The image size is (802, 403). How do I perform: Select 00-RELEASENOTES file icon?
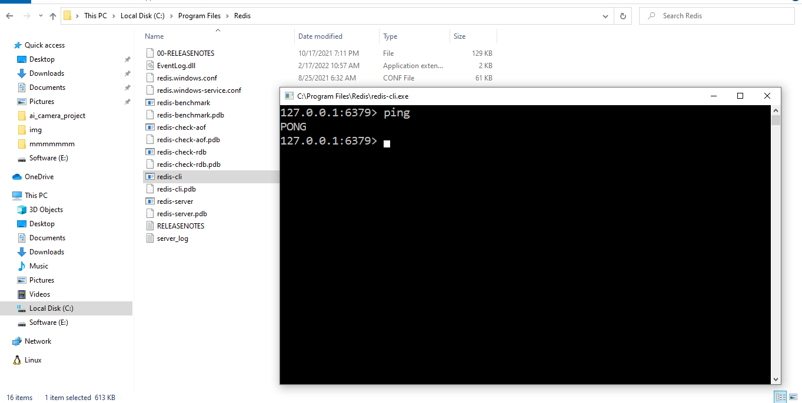[150, 53]
